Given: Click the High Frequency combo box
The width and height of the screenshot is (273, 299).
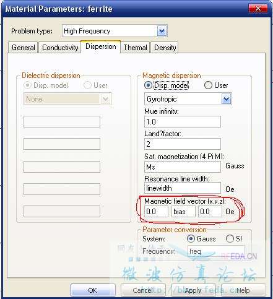Looking at the screenshot, I should pos(115,31).
